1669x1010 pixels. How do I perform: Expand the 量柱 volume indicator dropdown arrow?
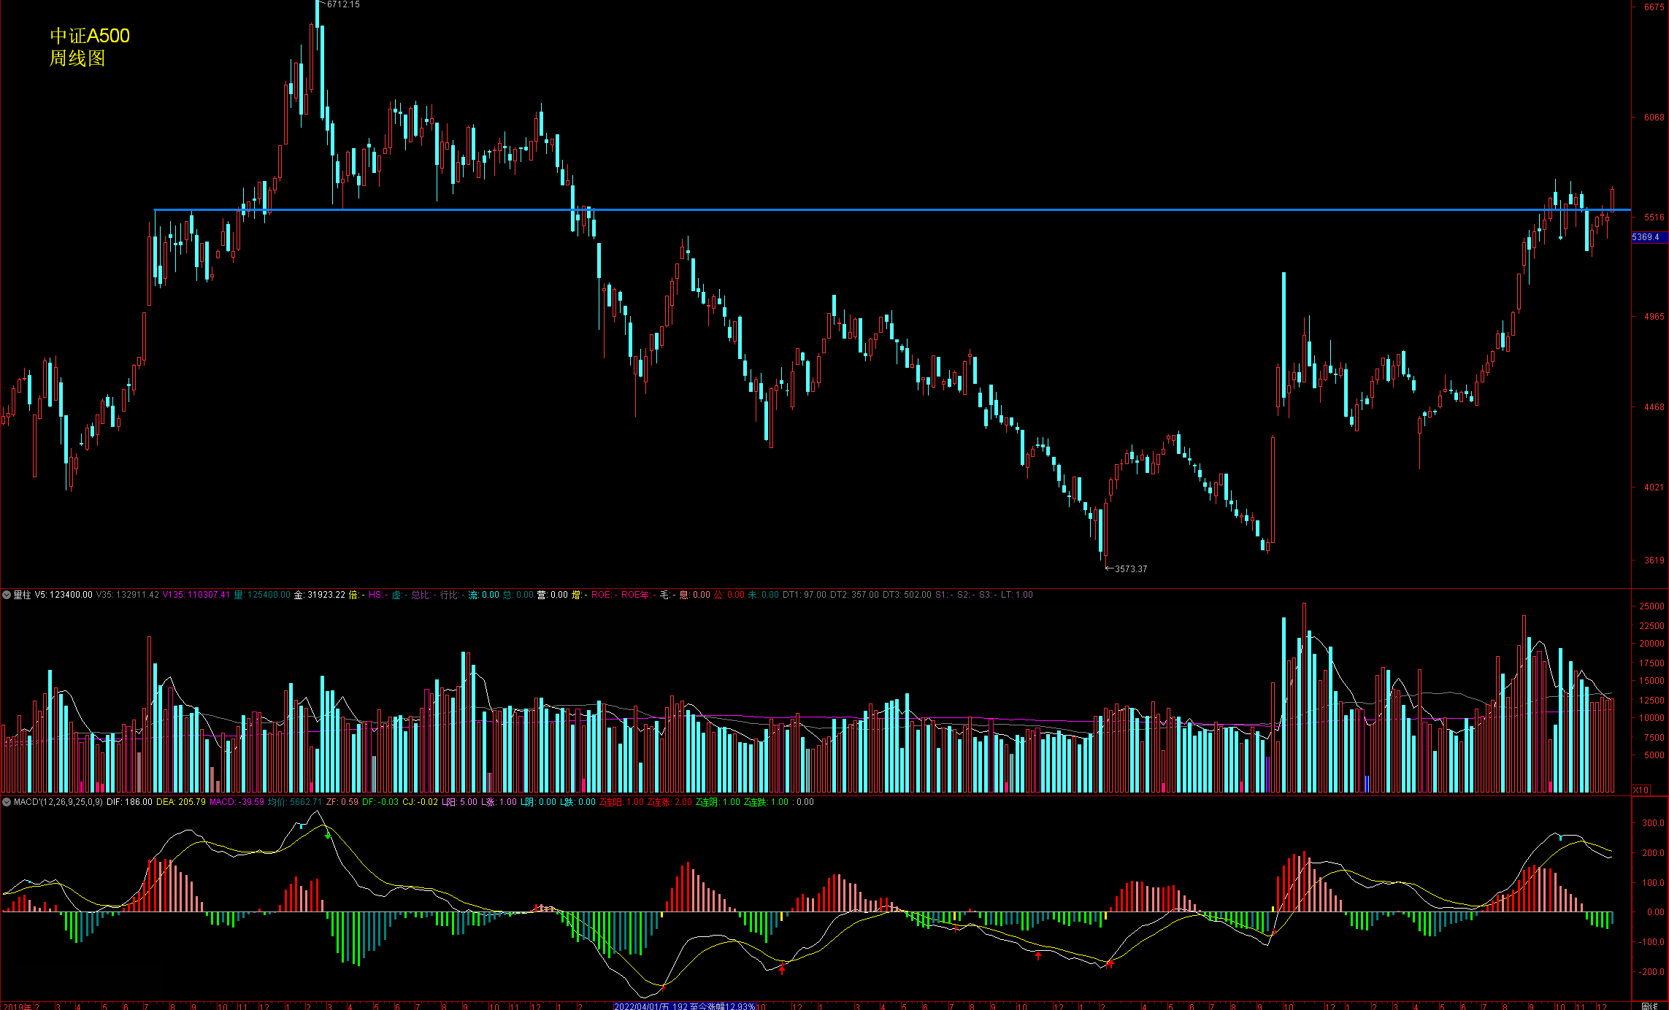coord(7,595)
